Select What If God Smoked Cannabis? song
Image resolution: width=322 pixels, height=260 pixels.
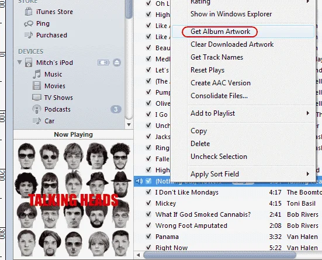pos(203,214)
